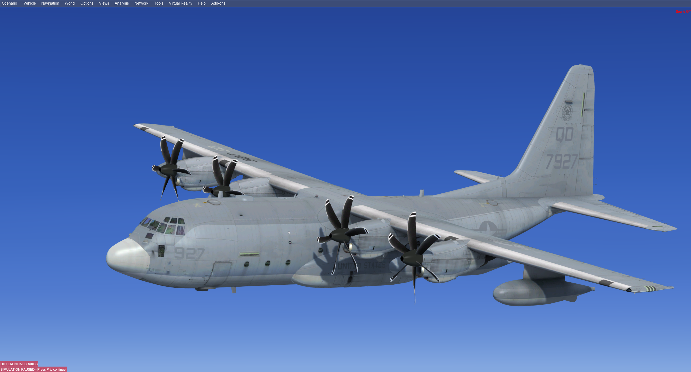Open the Vehicle menu
The height and width of the screenshot is (372, 691).
(29, 3)
